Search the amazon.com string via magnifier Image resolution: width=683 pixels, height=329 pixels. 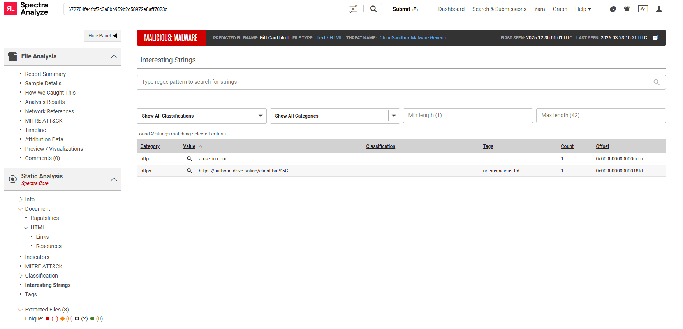tap(189, 159)
